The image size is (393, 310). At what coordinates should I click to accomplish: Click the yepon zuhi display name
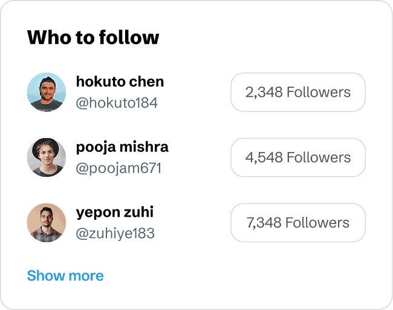pos(115,213)
